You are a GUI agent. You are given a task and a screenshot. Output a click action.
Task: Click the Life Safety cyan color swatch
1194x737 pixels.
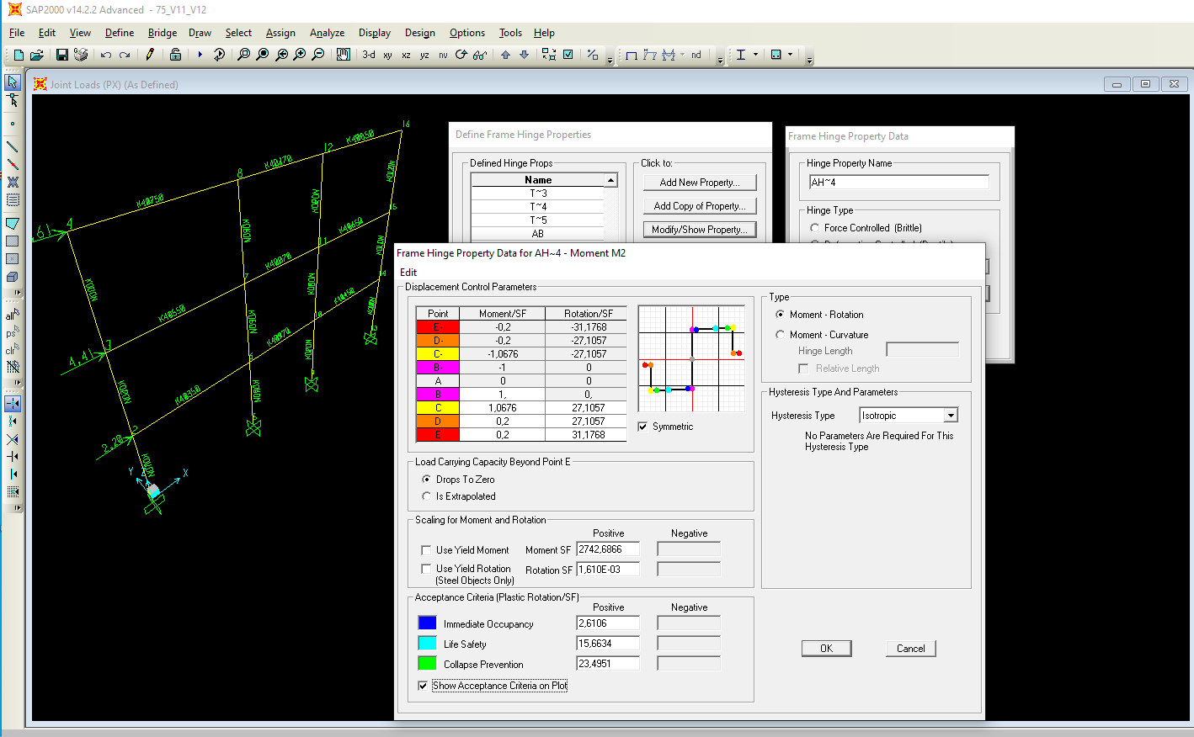427,644
